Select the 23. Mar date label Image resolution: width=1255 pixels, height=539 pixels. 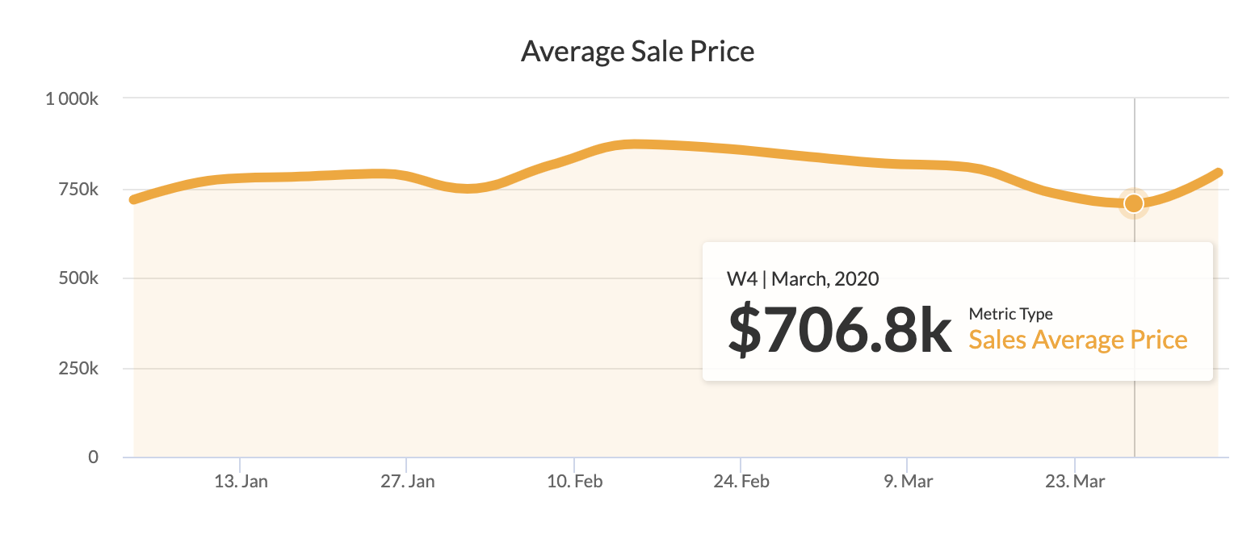coord(1075,482)
